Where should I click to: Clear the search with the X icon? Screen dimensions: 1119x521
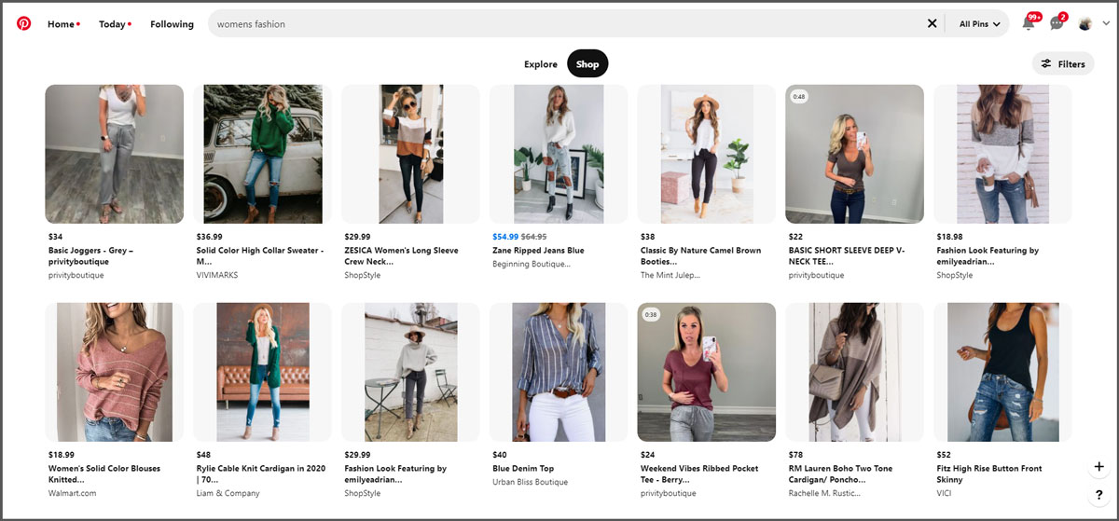(932, 24)
